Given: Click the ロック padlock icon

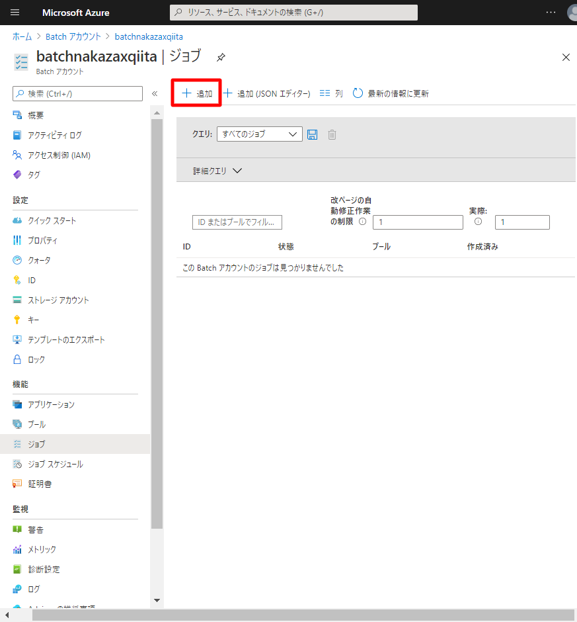Looking at the screenshot, I should tap(17, 359).
